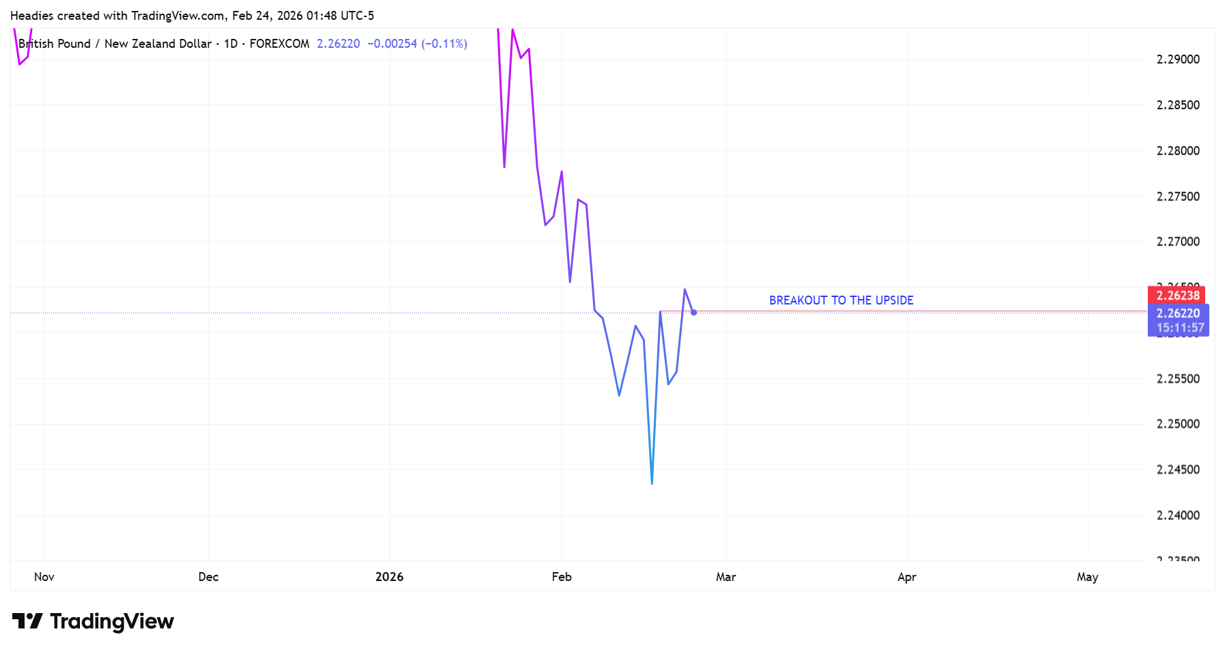Click the red 2.26238 price label
This screenshot has height=652, width=1225.
click(x=1178, y=296)
